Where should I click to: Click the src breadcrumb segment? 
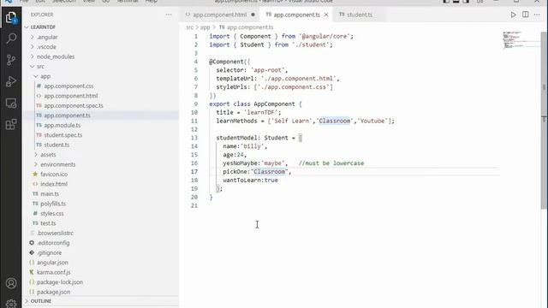189,27
